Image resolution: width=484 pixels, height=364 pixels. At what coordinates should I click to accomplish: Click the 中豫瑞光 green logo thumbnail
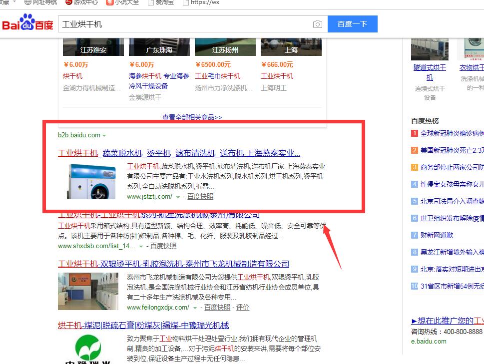[88, 349]
